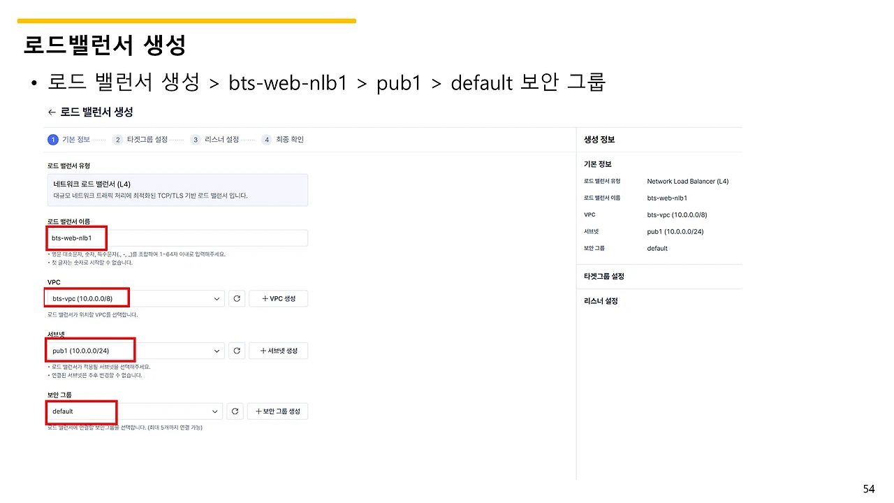The width and height of the screenshot is (894, 503).
Task: Click the + VPC 생성 button
Action: 278,299
